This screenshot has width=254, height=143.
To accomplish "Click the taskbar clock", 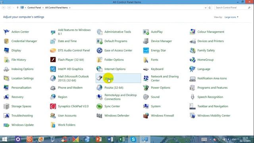I will pos(246,139).
